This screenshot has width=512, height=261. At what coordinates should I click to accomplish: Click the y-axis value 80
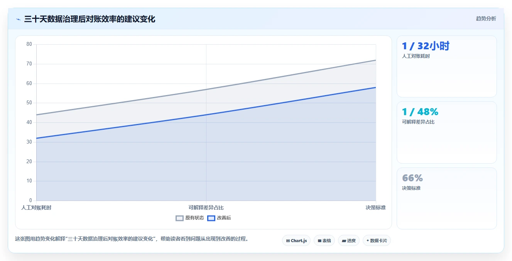(29, 44)
